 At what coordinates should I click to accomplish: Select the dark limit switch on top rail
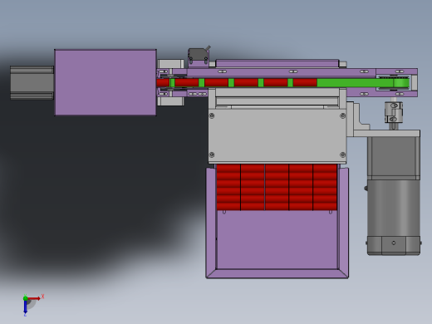pos(199,56)
